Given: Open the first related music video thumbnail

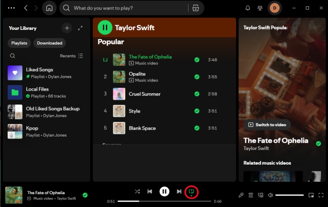Looking at the screenshot, I should coord(273,176).
